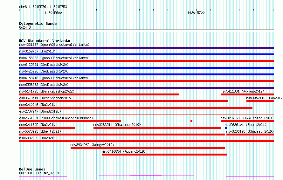The height and width of the screenshot is (180, 283).
Task: Click the red nsv3416854 variant bar
Action: (164, 155)
